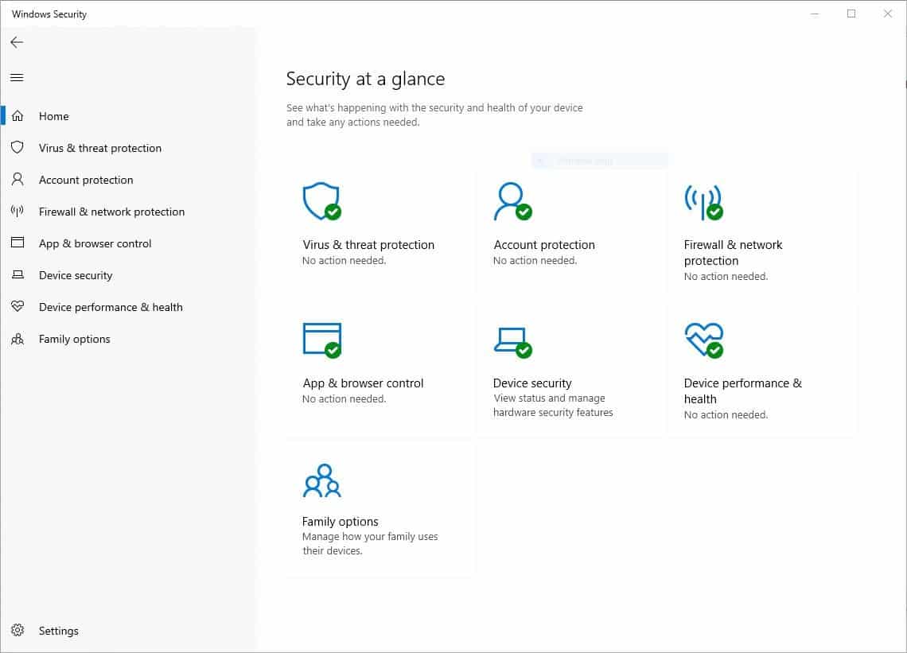Expand the navigation hamburger menu

tap(17, 77)
